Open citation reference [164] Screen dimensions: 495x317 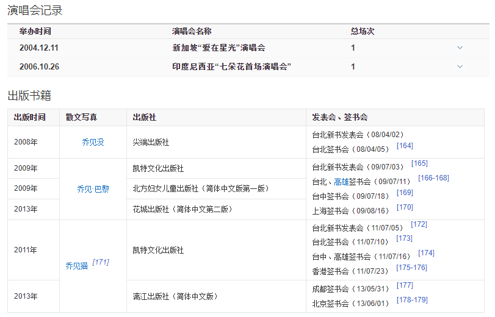click(405, 146)
